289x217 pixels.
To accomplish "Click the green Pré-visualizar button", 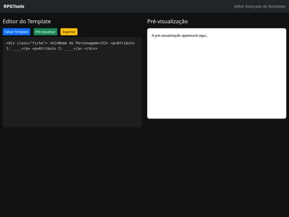I will pos(45,32).
